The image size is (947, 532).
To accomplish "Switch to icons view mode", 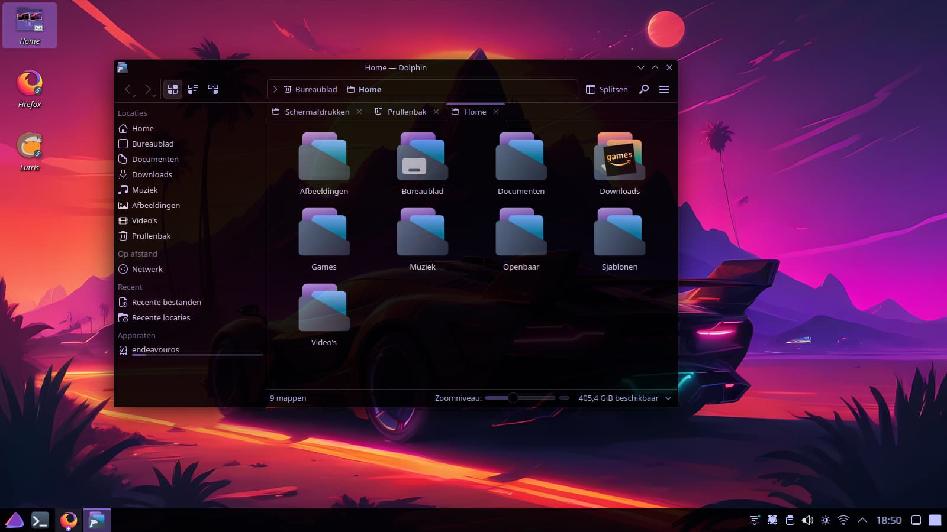I will click(x=173, y=89).
